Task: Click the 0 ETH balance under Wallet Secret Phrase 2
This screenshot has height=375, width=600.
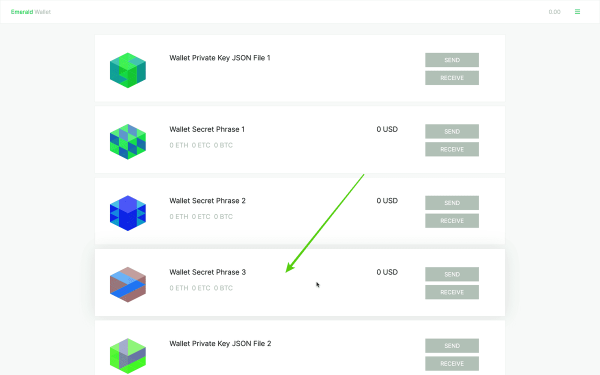Action: (x=178, y=216)
